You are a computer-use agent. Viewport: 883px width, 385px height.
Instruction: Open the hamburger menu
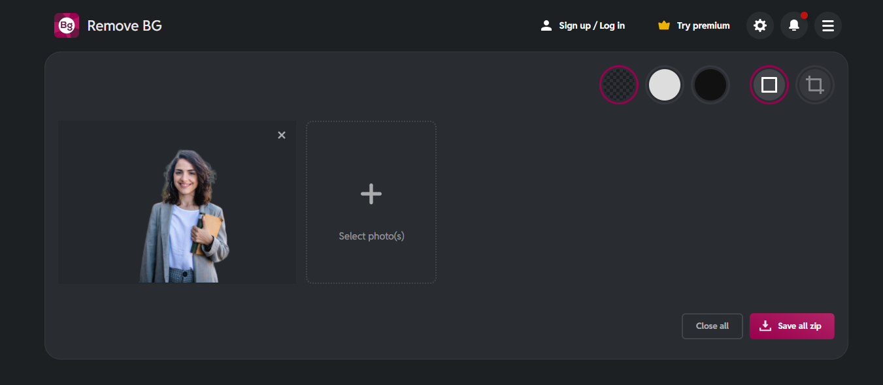(828, 25)
